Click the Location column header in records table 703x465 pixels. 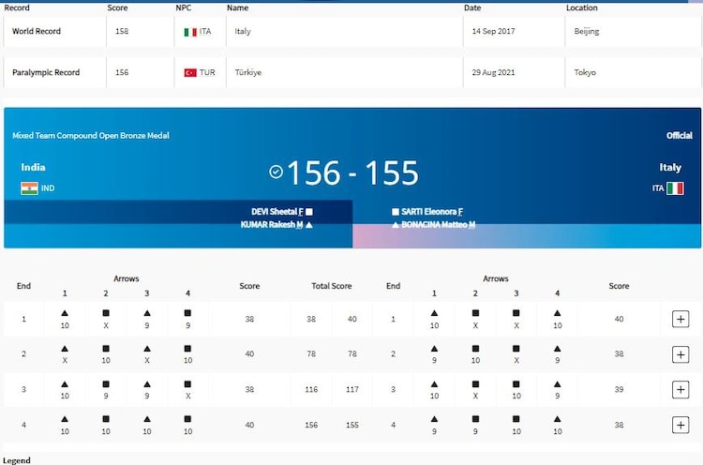(x=581, y=7)
